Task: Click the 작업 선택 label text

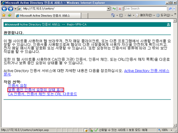Action: click(13, 82)
